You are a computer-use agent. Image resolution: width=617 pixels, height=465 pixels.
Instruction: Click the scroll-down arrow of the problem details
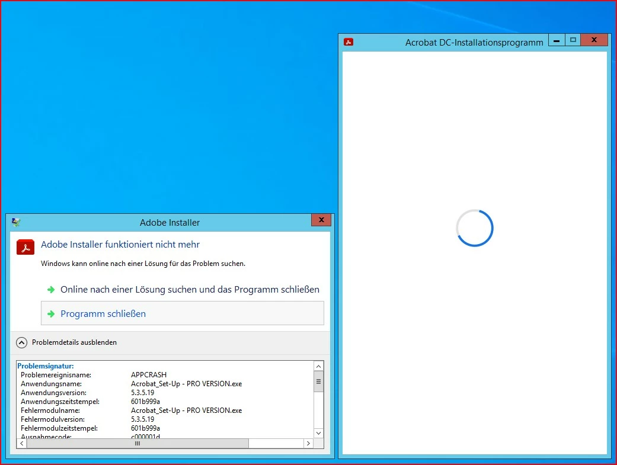coord(319,433)
